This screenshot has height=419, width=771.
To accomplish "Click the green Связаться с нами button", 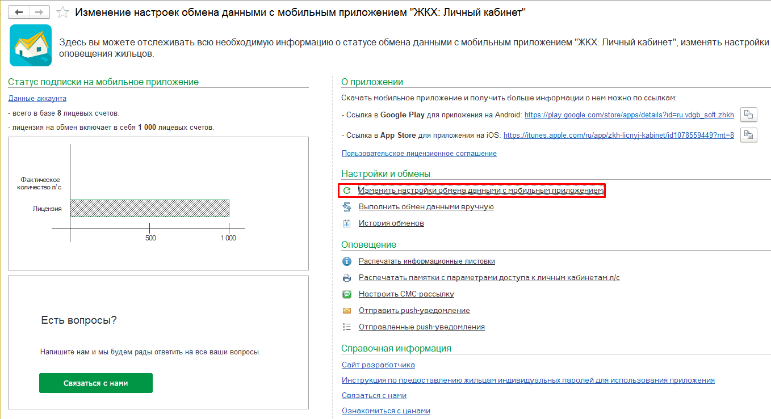I will click(96, 383).
